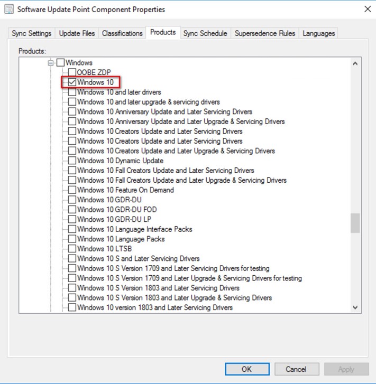Check Windows 10 GDR-DU FOD

pyautogui.click(x=72, y=209)
